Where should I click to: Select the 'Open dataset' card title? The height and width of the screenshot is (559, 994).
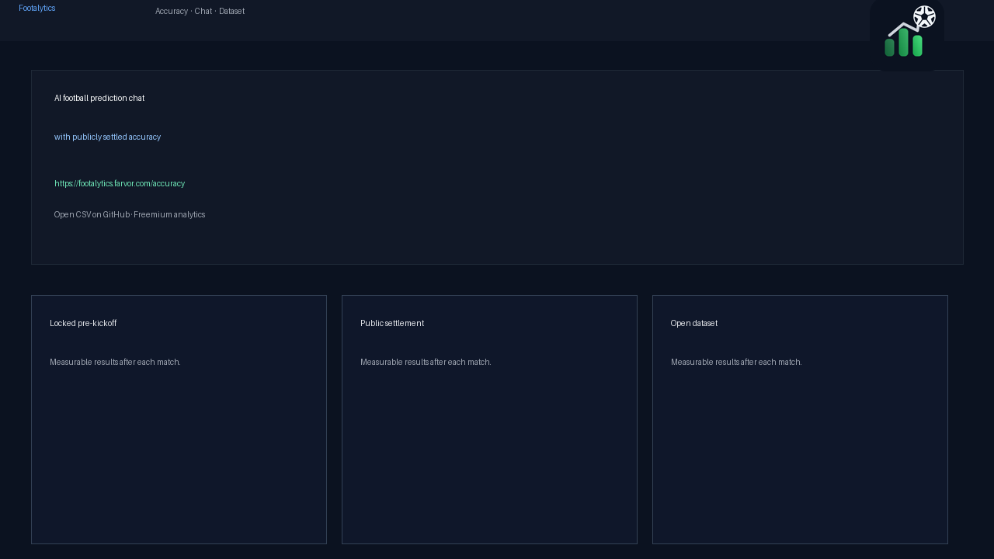click(694, 323)
